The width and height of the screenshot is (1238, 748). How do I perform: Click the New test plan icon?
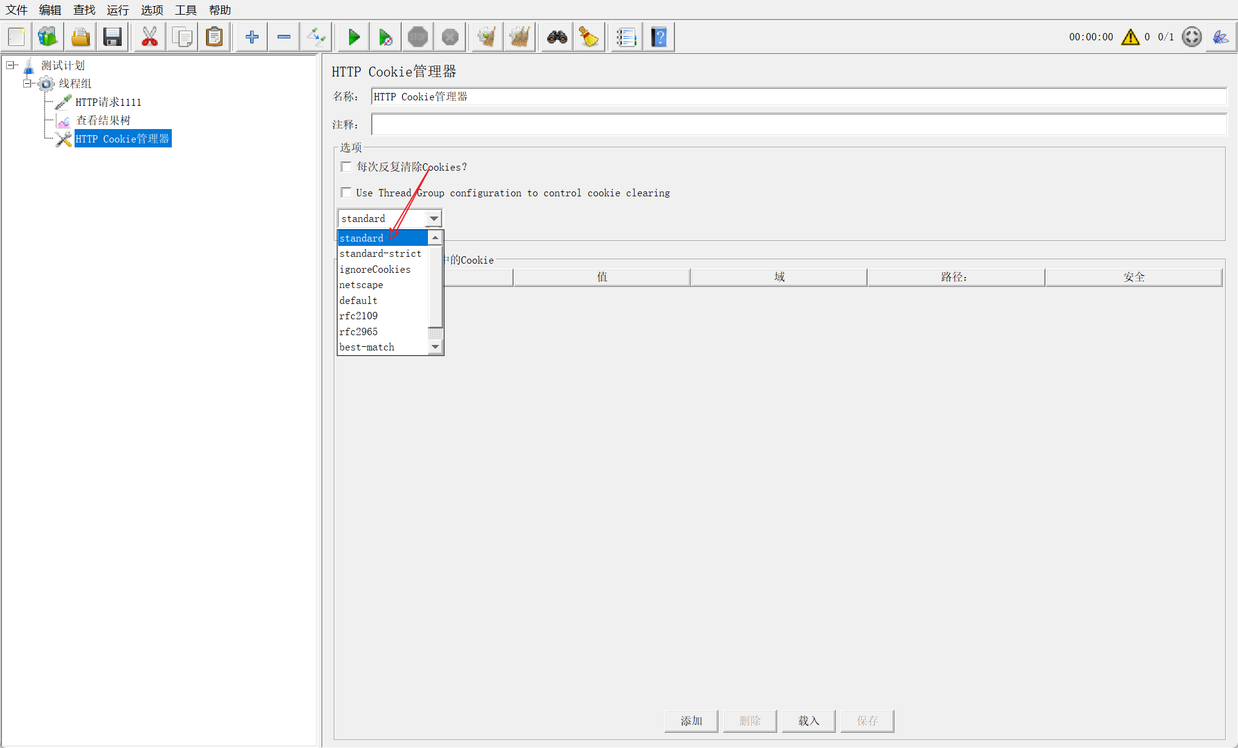[17, 37]
